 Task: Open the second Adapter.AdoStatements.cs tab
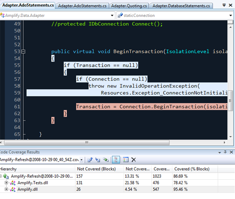(82, 6)
